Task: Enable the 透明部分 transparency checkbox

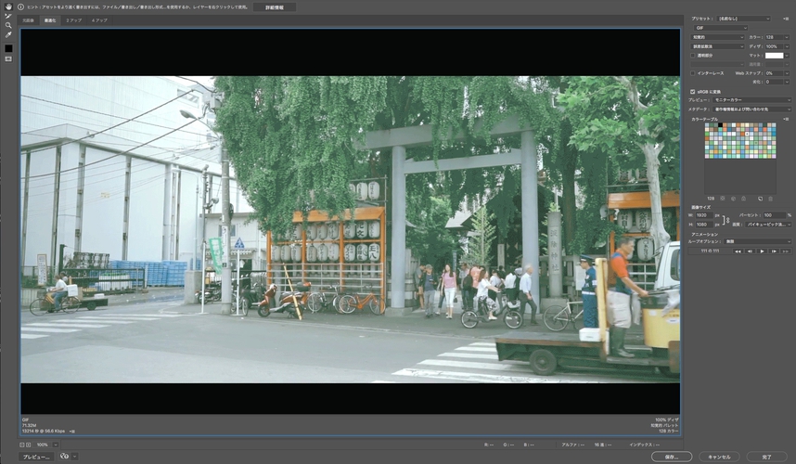Action: pos(692,55)
